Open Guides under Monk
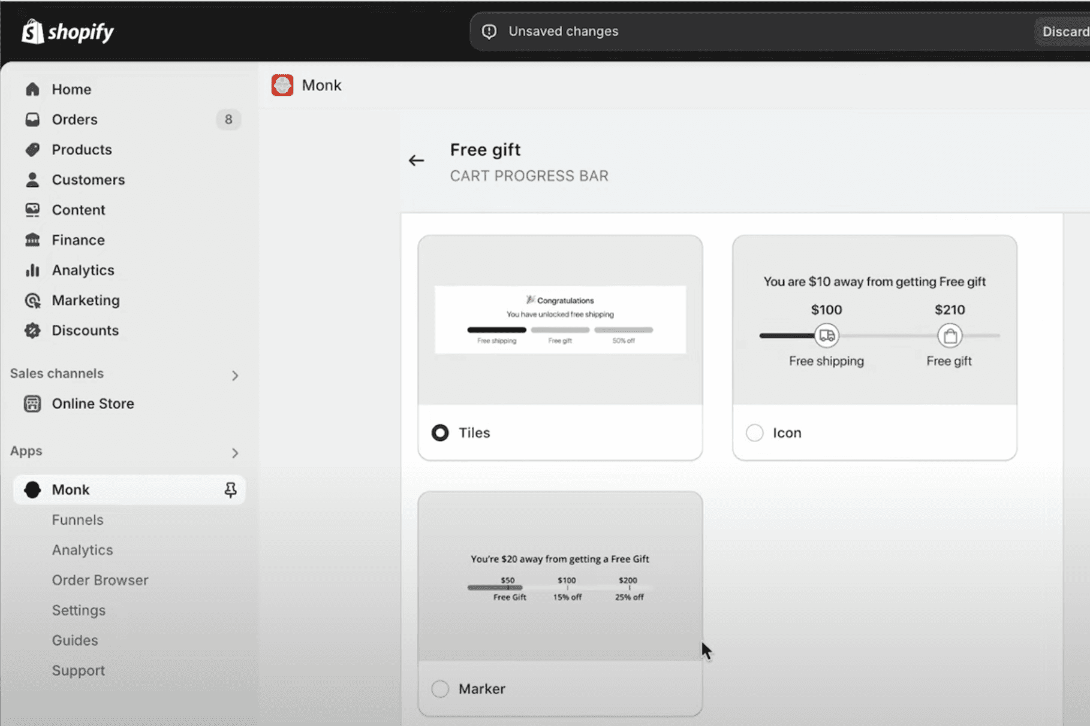This screenshot has width=1090, height=726. [x=75, y=640]
